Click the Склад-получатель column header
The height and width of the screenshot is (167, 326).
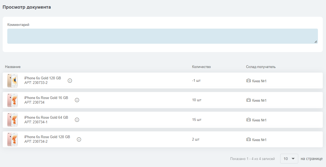[x=261, y=67]
